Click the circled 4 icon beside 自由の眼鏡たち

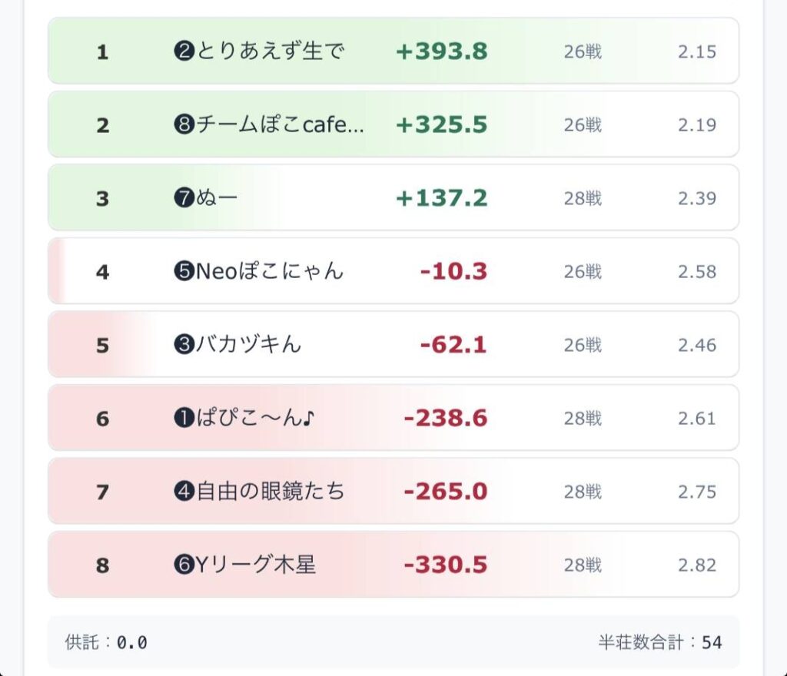[183, 492]
